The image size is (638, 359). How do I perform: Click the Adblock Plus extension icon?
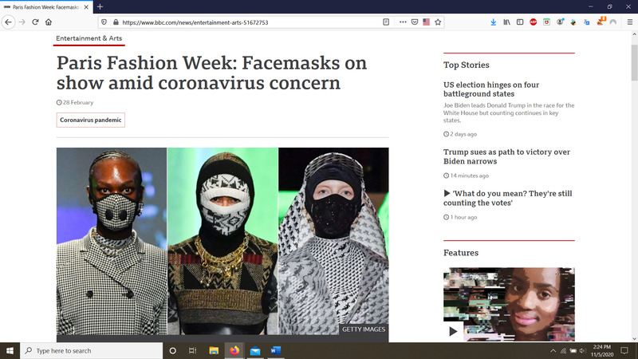(534, 22)
